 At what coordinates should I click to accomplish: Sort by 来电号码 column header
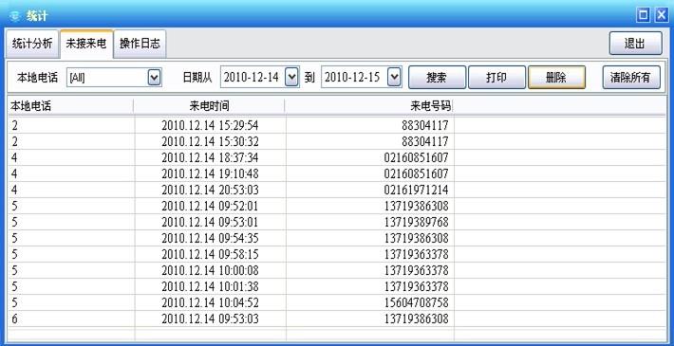(x=369, y=106)
